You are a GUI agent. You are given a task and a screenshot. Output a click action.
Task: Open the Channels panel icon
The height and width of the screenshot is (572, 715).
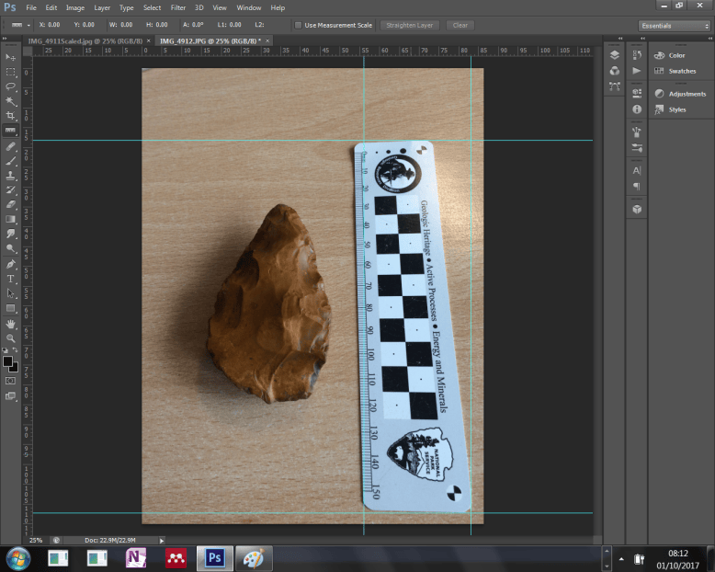tap(614, 71)
